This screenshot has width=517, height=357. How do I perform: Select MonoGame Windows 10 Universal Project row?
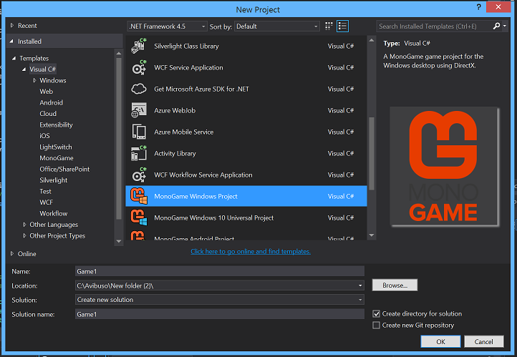tap(246, 217)
